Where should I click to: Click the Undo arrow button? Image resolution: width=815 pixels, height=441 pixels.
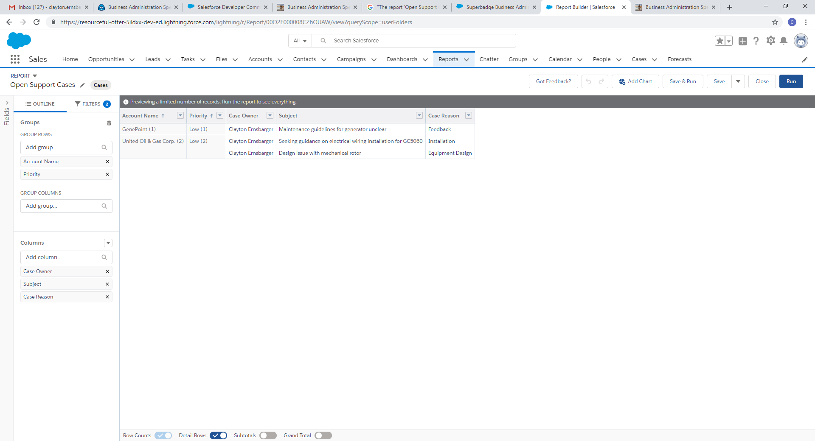tap(588, 81)
